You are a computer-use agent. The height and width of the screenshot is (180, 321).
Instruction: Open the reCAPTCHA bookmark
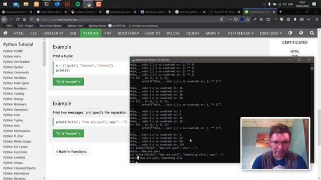pos(117,25)
